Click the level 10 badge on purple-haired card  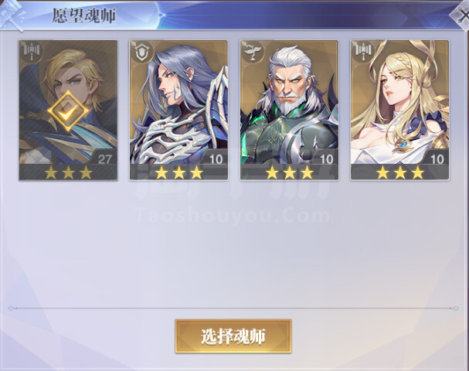[x=216, y=158]
